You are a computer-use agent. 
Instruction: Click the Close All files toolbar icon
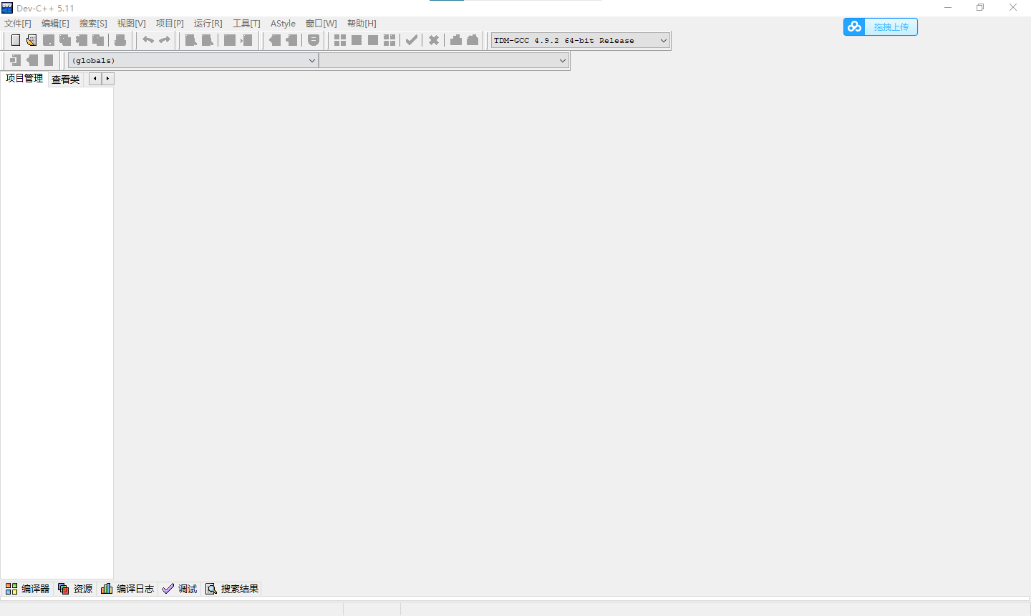[98, 40]
